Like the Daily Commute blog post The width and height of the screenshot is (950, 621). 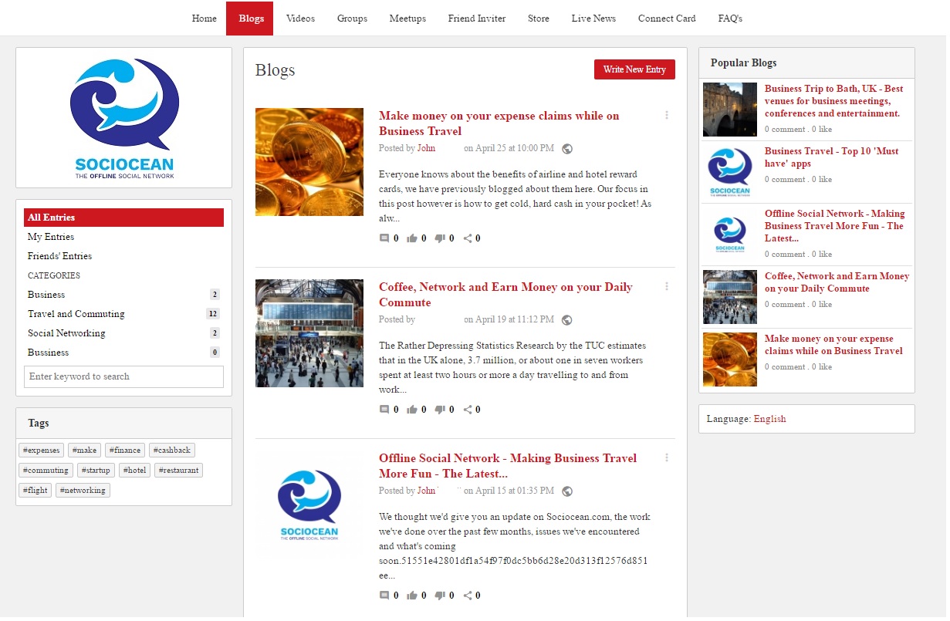(x=412, y=410)
